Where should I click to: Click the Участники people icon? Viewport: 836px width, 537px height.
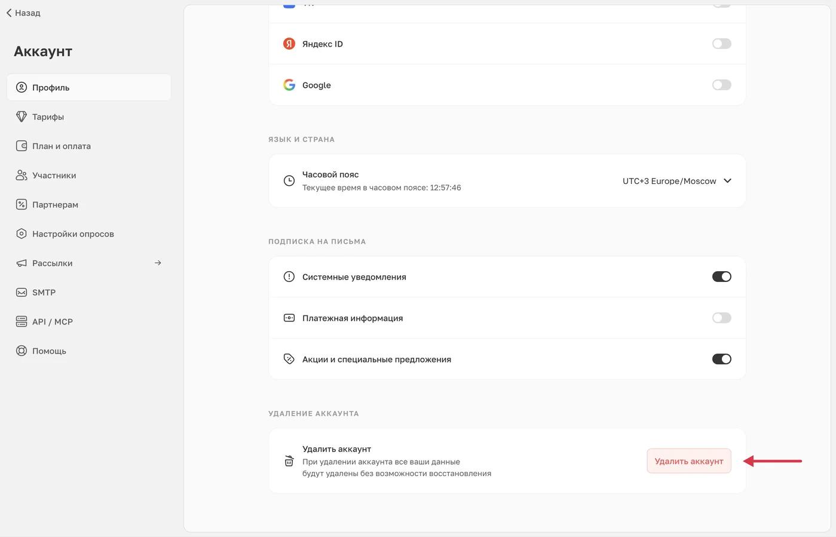tap(22, 175)
